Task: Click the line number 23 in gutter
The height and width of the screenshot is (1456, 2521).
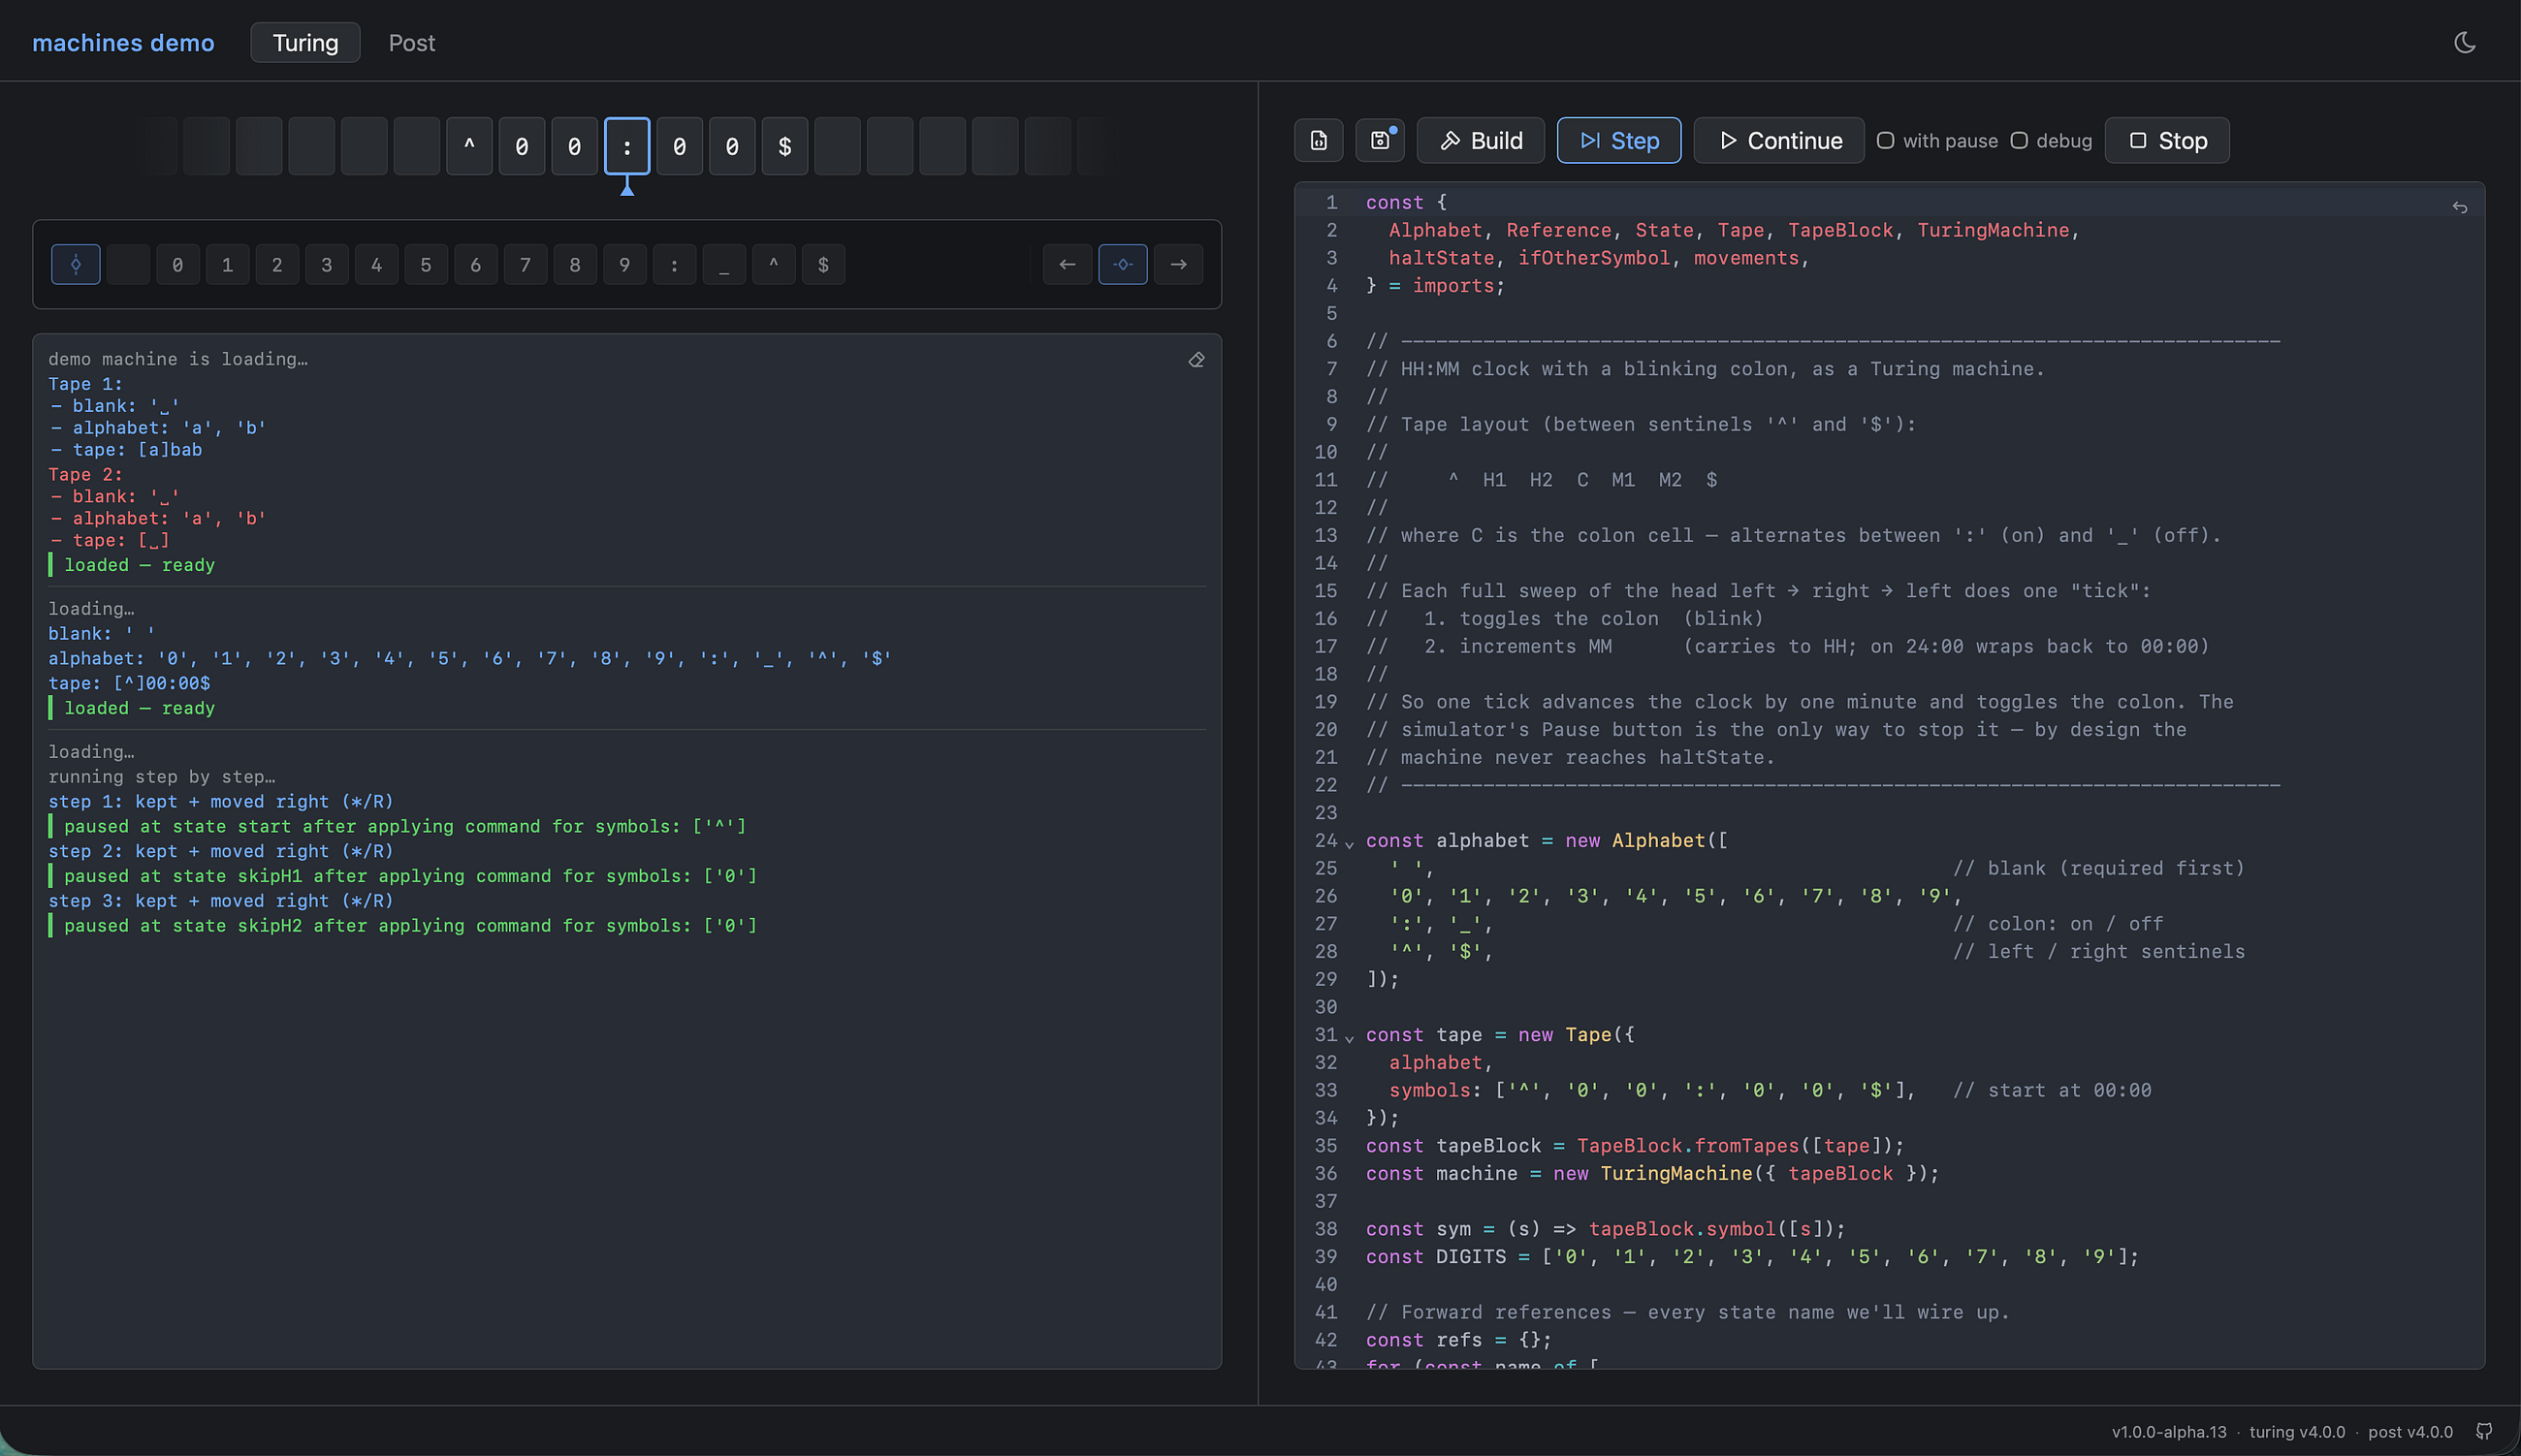Action: (1326, 813)
